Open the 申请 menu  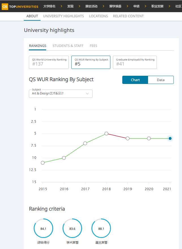(x=136, y=6)
